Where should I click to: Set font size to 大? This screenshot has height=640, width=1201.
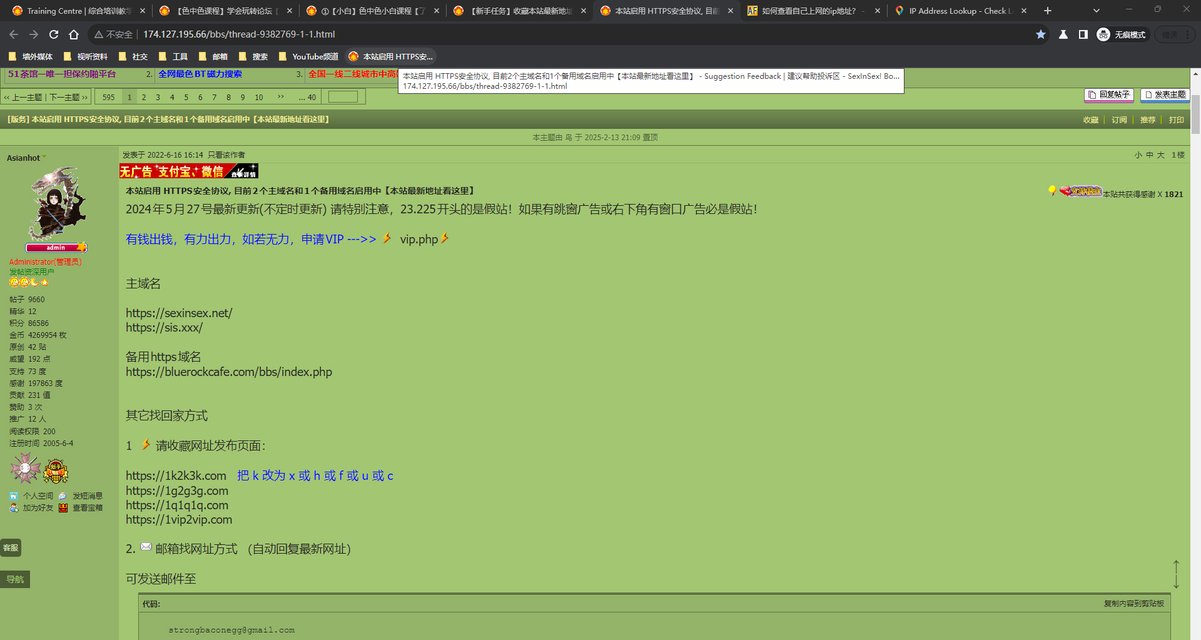1161,155
